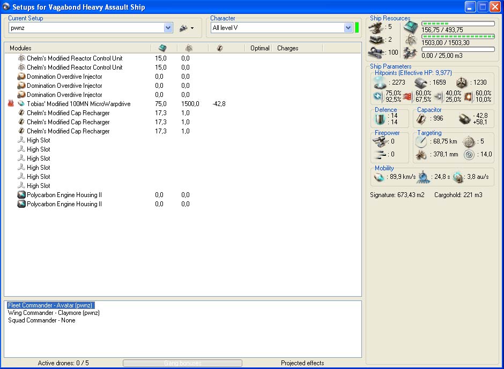Image resolution: width=504 pixels, height=369 pixels.
Task: Click the drone bay capacity bar
Action: tap(458, 49)
